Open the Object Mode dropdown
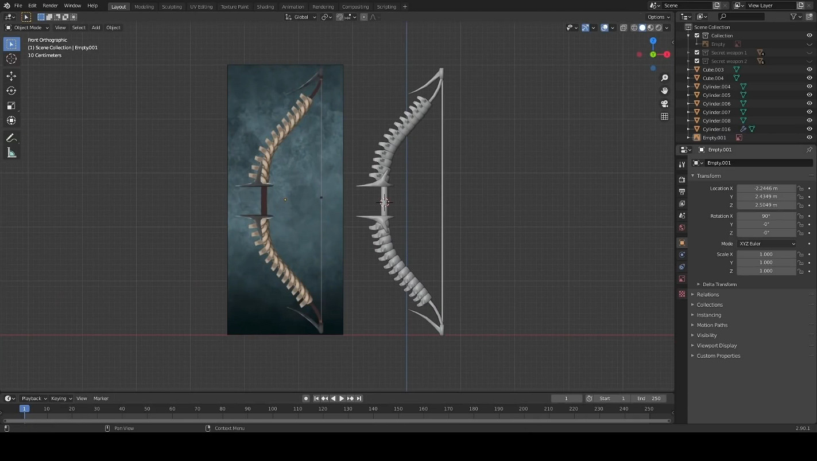This screenshot has width=817, height=461. click(27, 28)
